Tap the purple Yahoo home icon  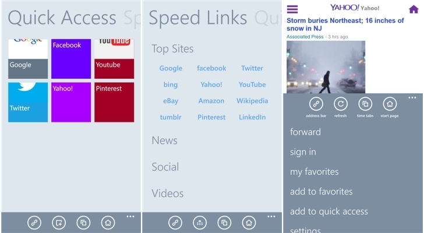click(x=414, y=9)
